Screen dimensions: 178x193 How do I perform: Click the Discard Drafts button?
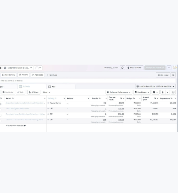(x=135, y=68)
